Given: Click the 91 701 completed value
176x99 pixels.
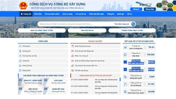Looking at the screenshot, I should point(151,84).
